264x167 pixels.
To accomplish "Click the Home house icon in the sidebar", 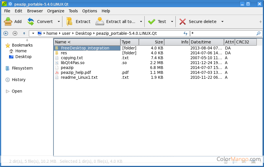I will pos(11,51).
